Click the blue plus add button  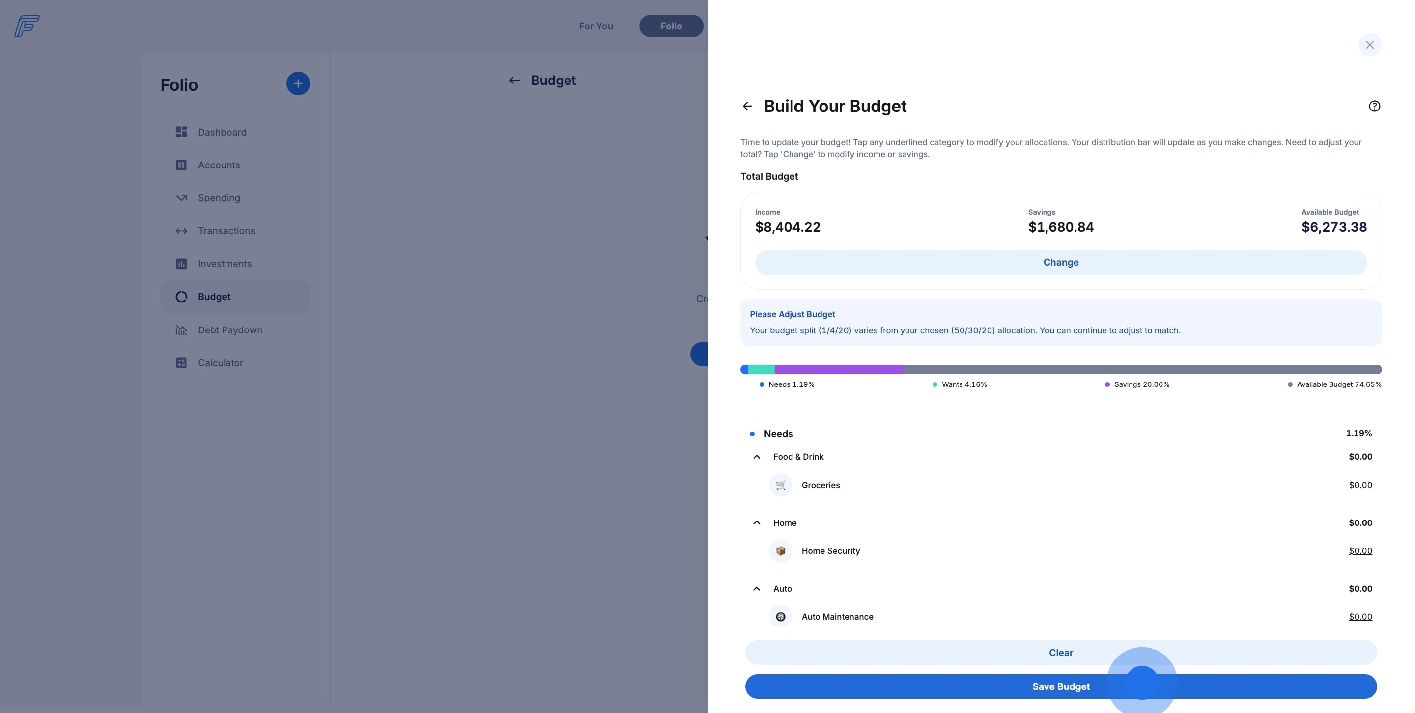(x=298, y=83)
